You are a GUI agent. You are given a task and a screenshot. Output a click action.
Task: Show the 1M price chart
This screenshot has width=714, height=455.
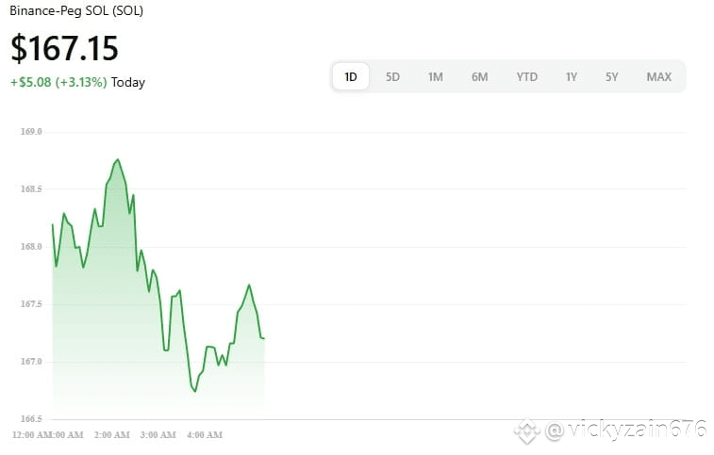(436, 77)
